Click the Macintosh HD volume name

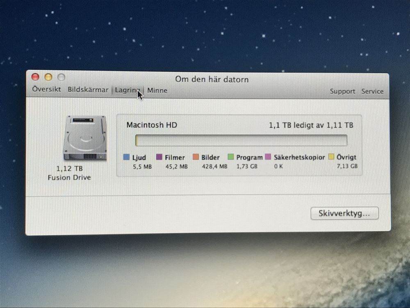pos(152,125)
